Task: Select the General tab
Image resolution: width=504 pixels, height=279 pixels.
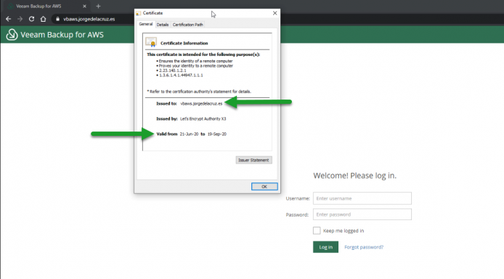Action: [x=146, y=24]
